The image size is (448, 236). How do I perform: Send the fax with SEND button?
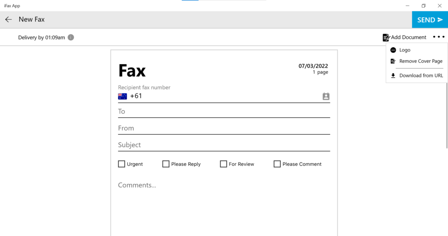tap(430, 20)
